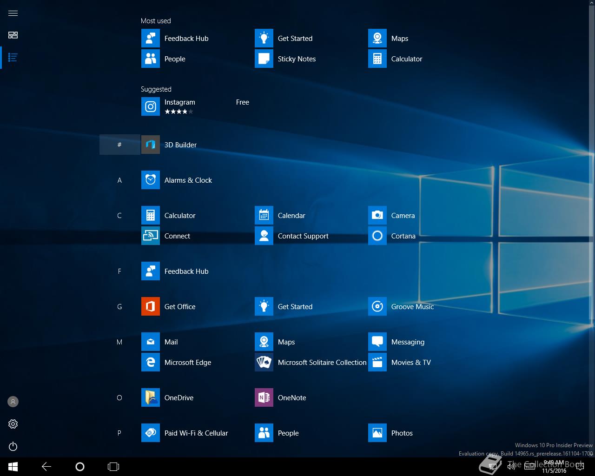
Task: Open Maps in the M section
Action: [311, 342]
